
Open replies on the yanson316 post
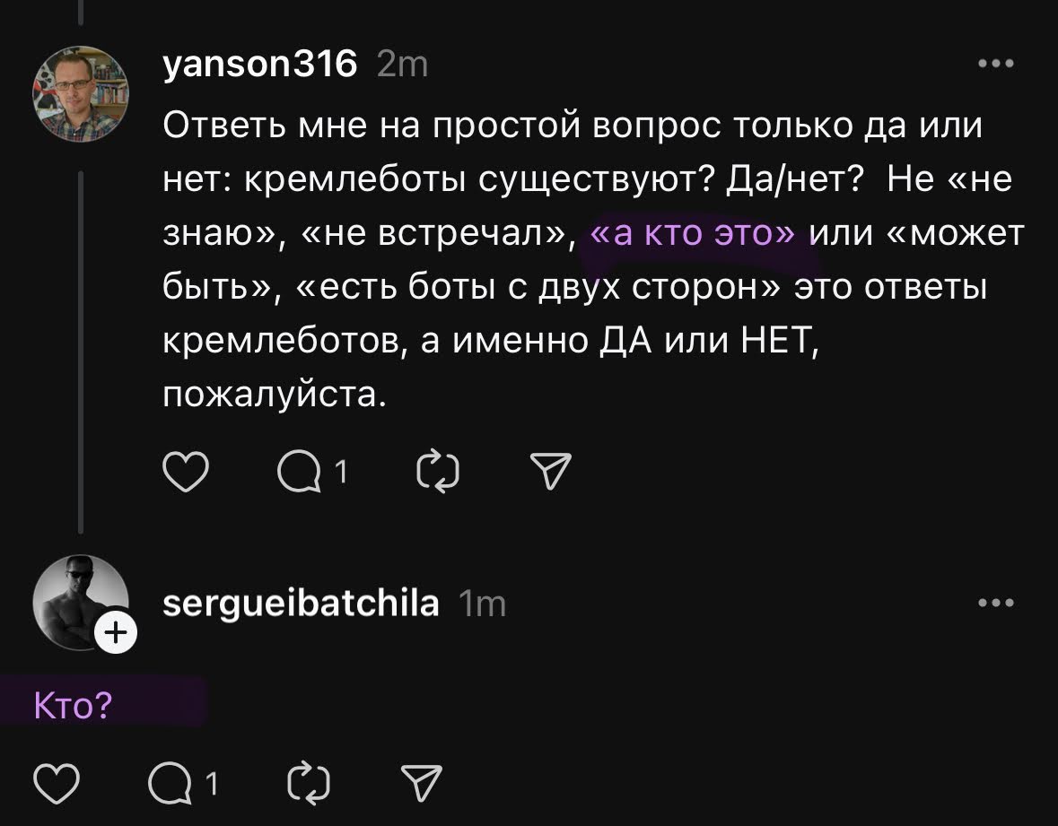tap(300, 472)
